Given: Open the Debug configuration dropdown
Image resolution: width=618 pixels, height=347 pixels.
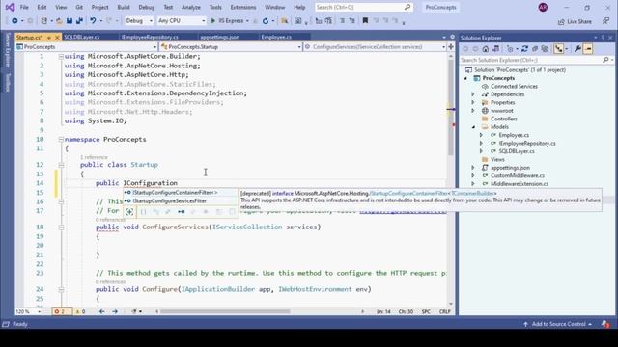Looking at the screenshot, I should pos(139,21).
